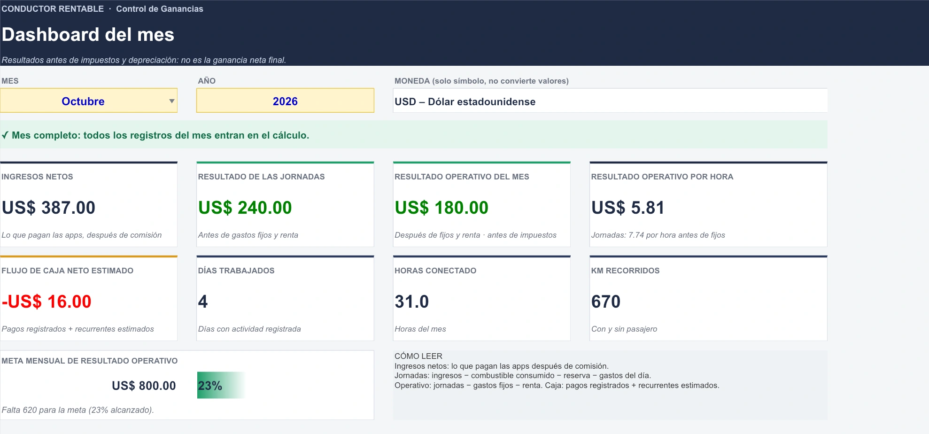Viewport: 929px width, 434px height.
Task: Click the Resultado de las Jornadas value US$ 240.00
Action: [x=245, y=208]
